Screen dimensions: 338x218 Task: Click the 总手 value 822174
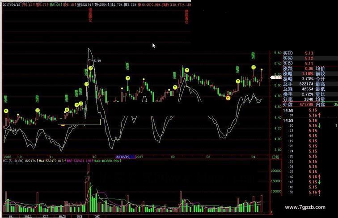point(306,84)
